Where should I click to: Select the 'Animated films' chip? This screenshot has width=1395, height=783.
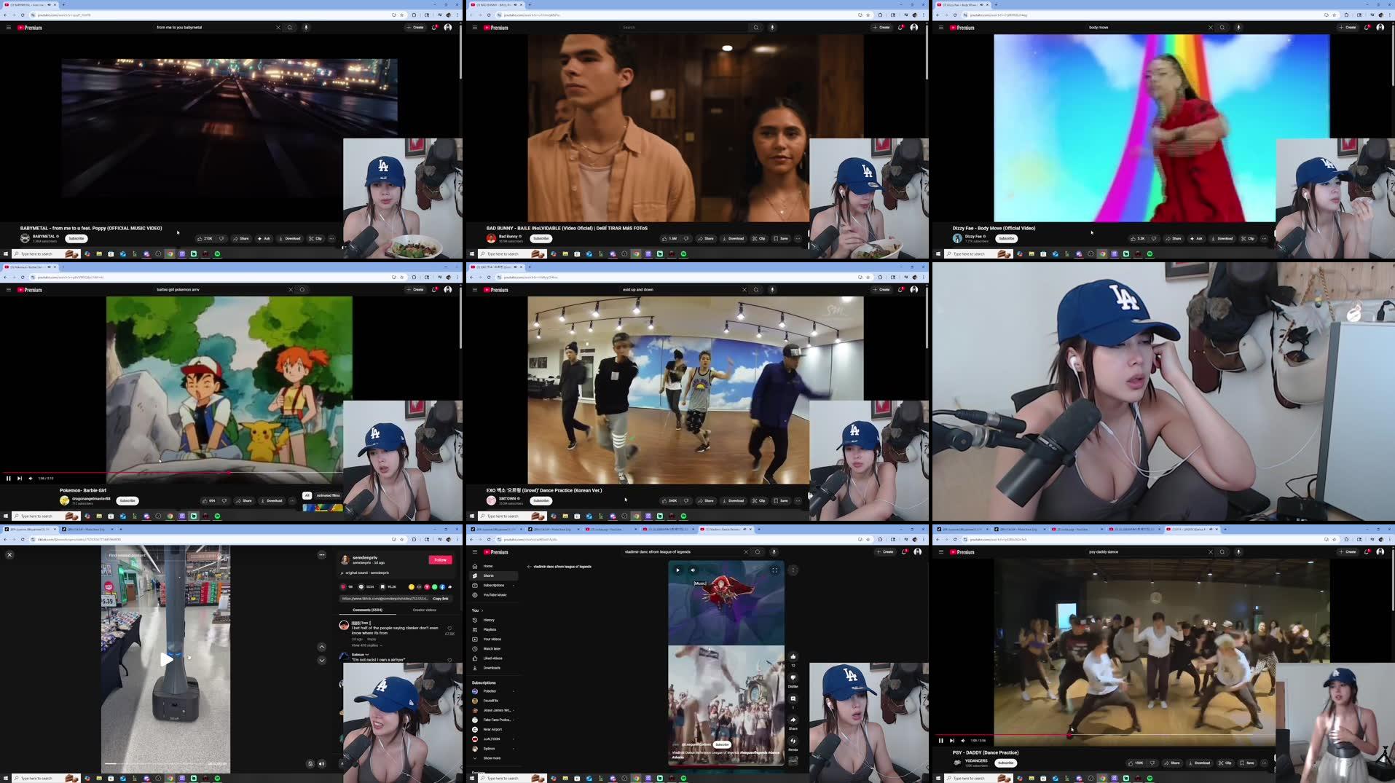click(x=328, y=495)
